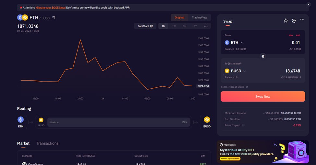The height and width of the screenshot is (165, 316).
Task: Click the Output (est.) column header
Action: (x=141, y=156)
